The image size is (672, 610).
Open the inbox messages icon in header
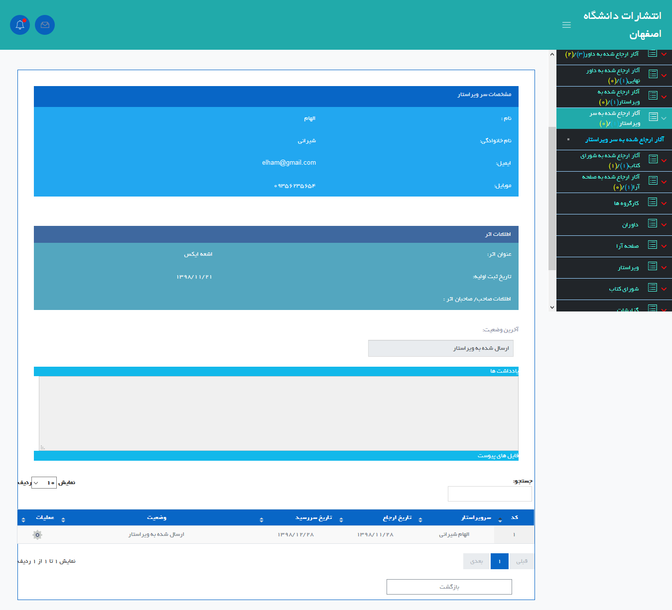45,25
